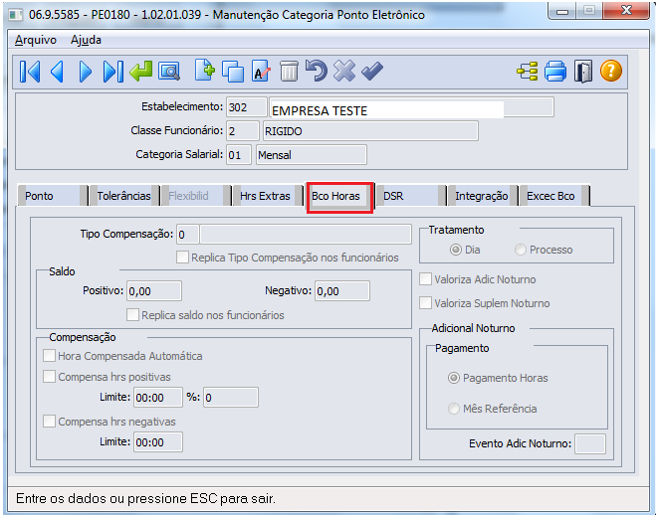This screenshot has width=657, height=515.
Task: Go to the previous record
Action: click(57, 72)
